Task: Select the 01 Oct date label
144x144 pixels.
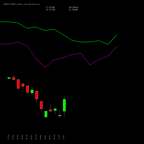Action: [45, 137]
